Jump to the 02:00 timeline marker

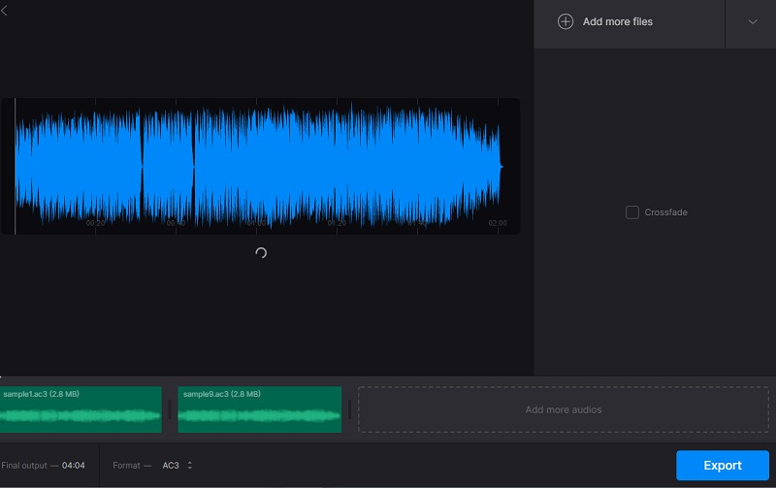click(497, 223)
